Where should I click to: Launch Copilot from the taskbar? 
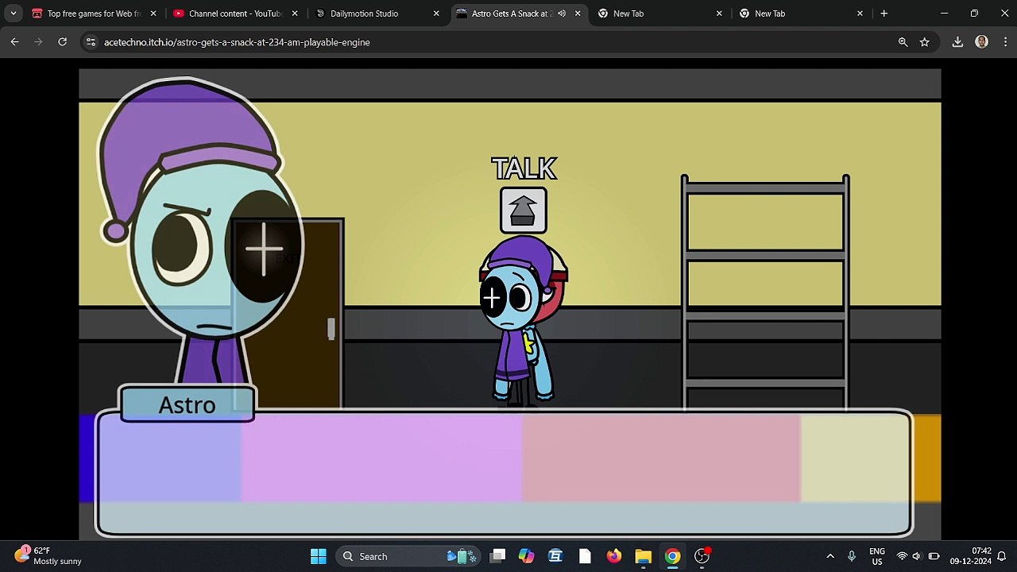coord(526,556)
